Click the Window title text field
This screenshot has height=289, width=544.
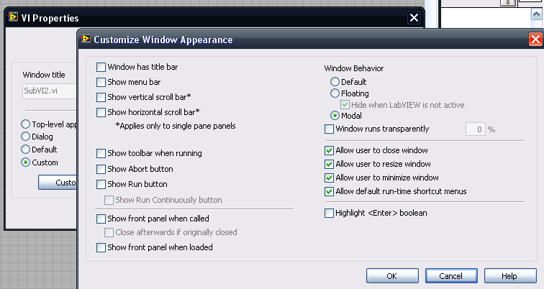click(47, 91)
